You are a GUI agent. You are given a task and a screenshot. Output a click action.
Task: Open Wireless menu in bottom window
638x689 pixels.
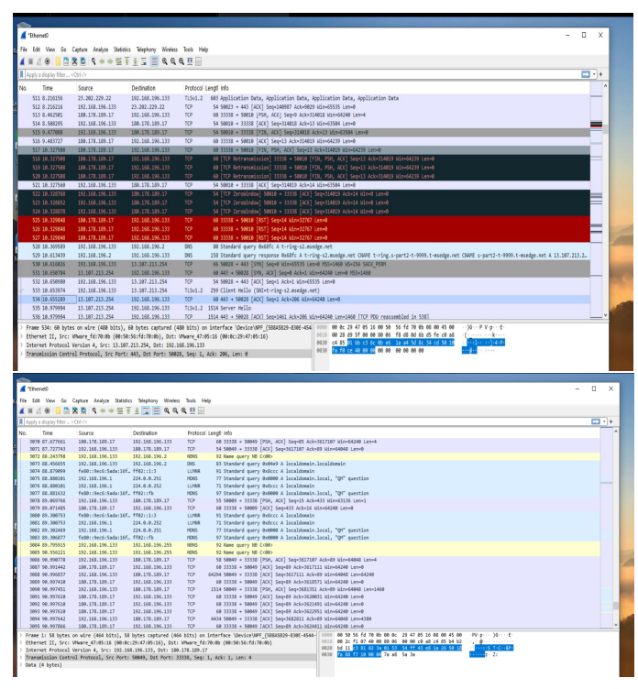tap(171, 400)
